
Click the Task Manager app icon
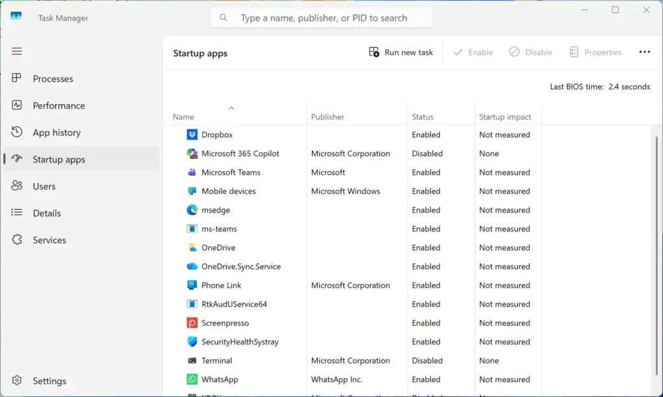[16, 16]
